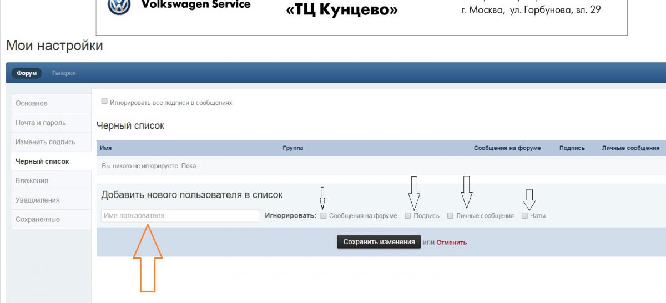Open Изменить подпись settings section

[51, 142]
